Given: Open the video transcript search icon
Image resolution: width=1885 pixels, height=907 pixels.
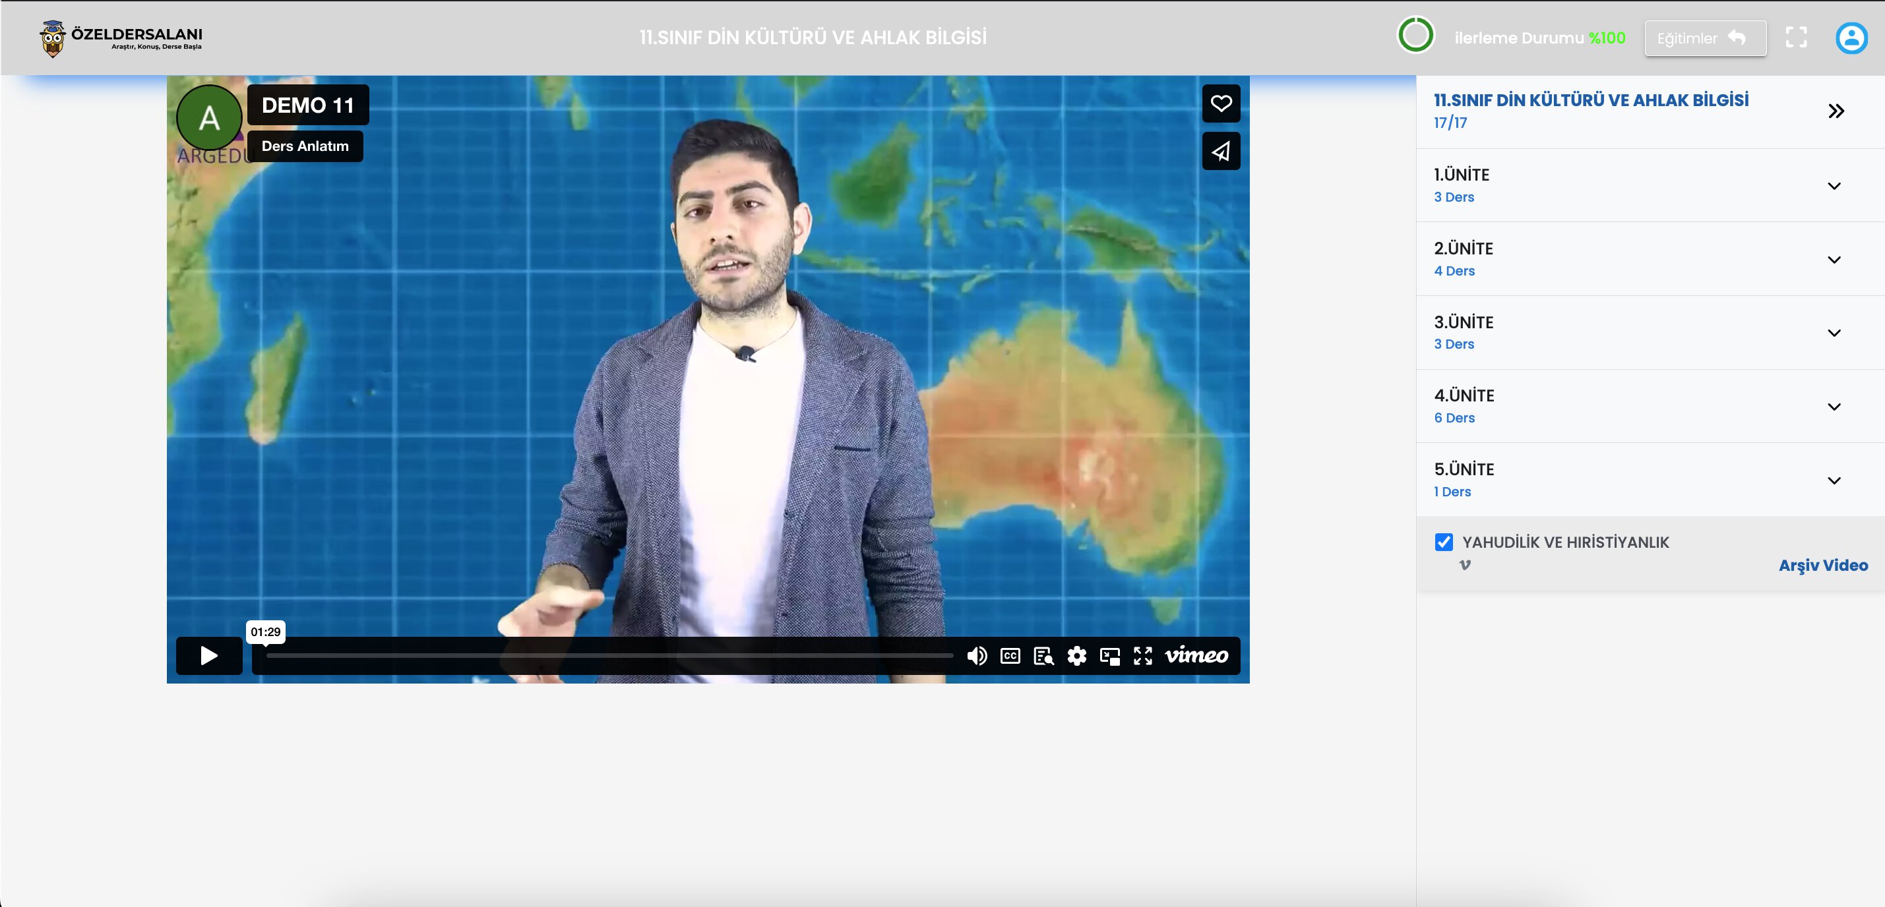Looking at the screenshot, I should click(x=1043, y=656).
